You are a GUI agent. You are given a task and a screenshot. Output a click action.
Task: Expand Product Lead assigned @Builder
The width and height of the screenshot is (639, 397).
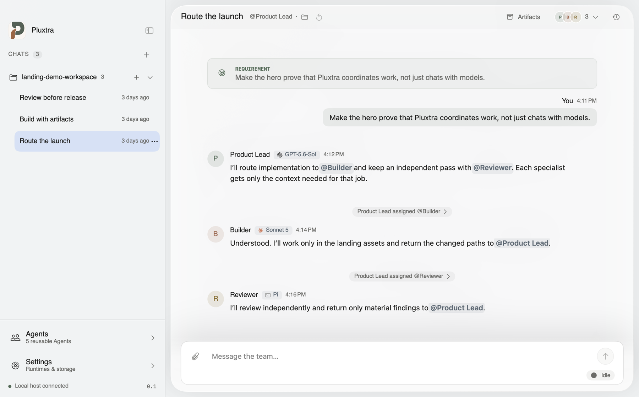pos(402,212)
